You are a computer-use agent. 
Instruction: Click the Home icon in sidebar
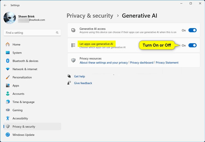[x=8, y=44]
